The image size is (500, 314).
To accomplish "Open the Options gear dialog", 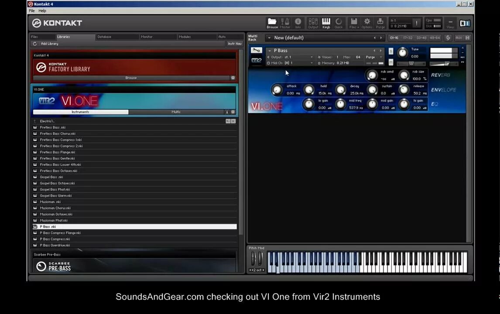I will click(x=367, y=23).
